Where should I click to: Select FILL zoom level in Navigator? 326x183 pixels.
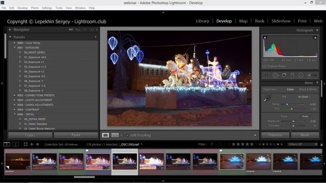(78, 29)
